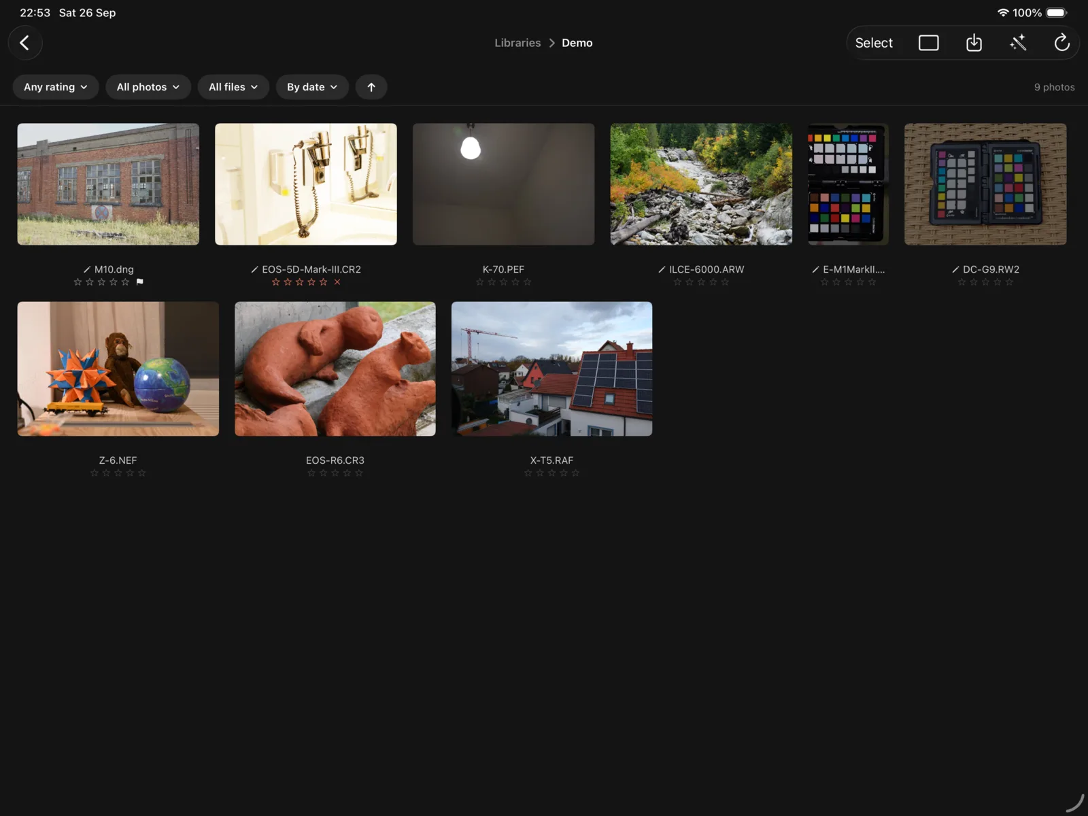Open the DC-G9.RW2 thumbnail
Screen dimensions: 1088x816
(x=985, y=184)
